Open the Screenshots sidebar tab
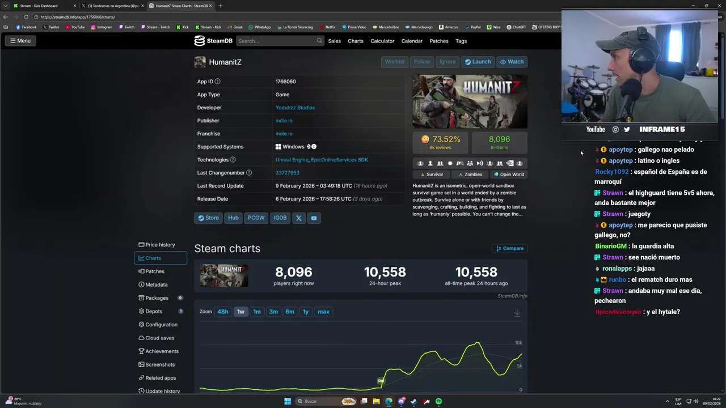 coord(161,364)
